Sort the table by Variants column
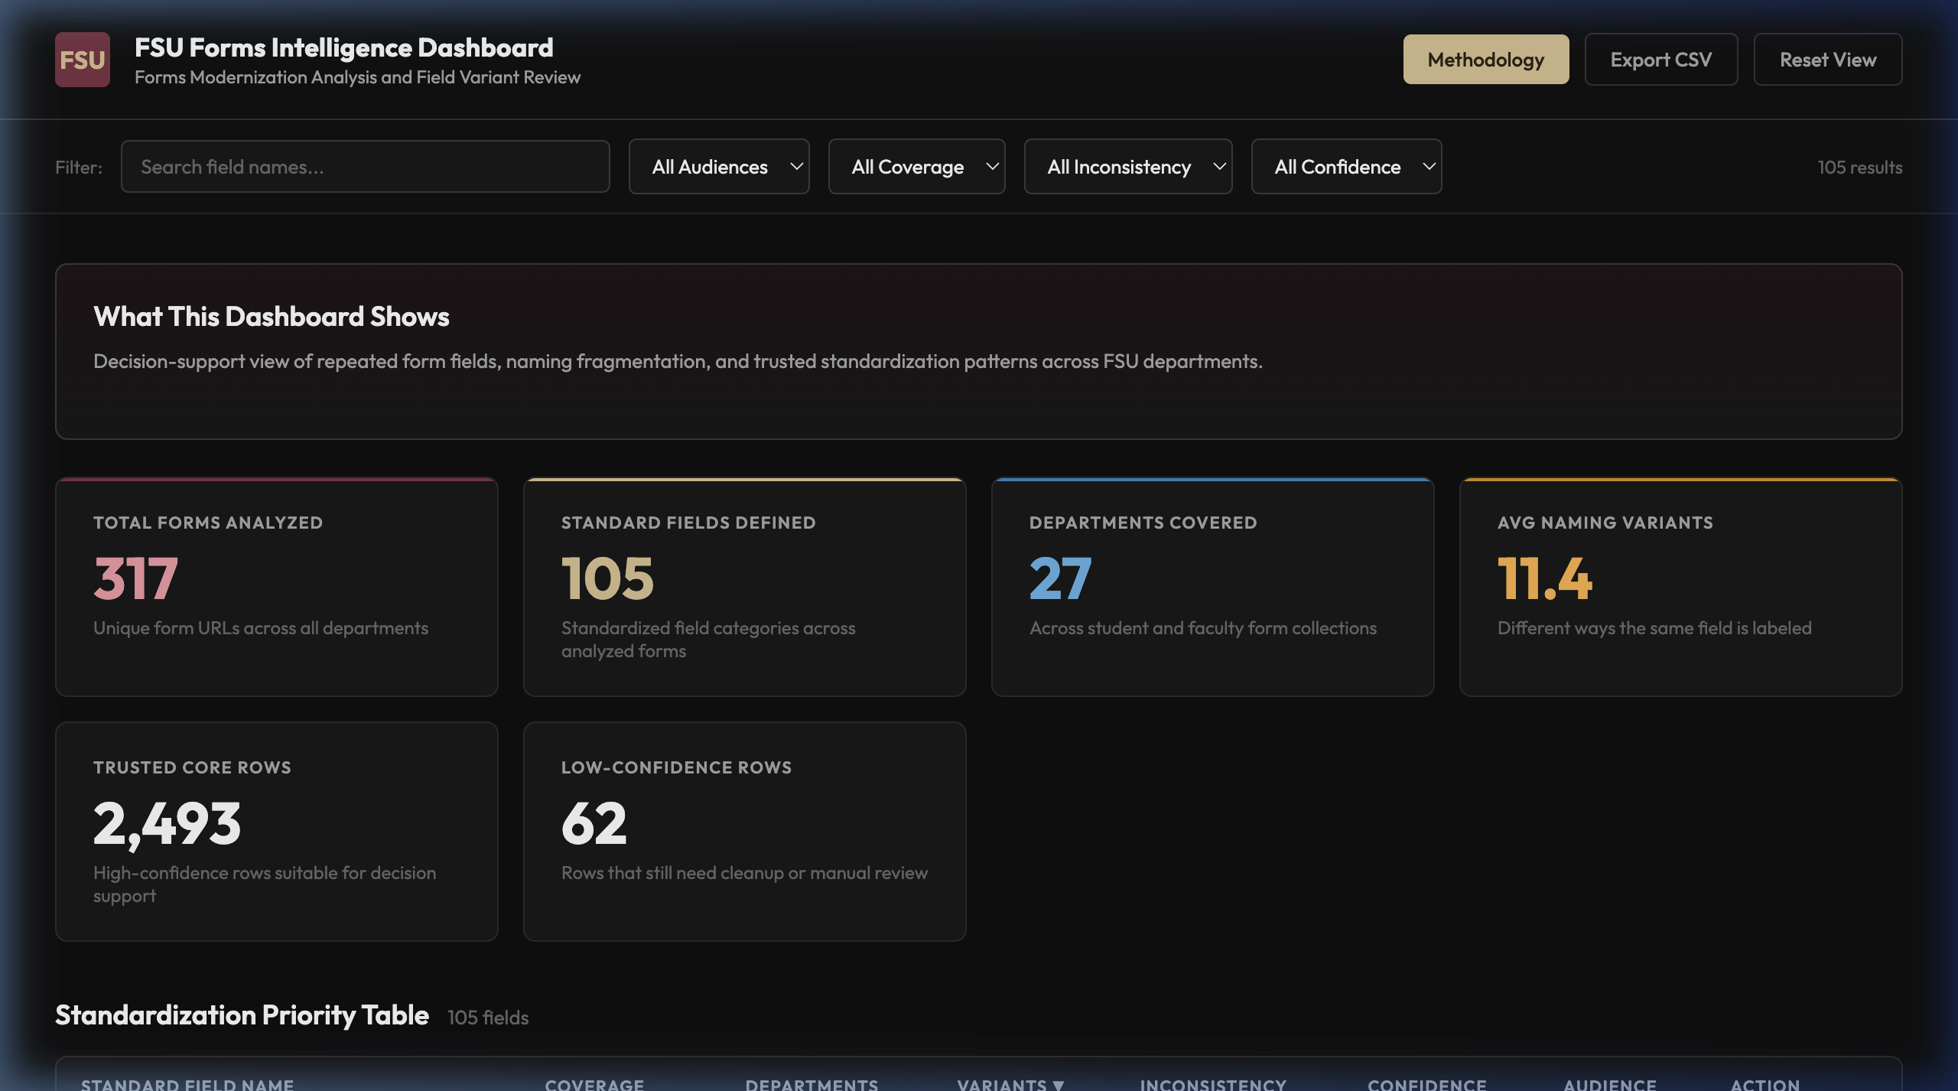Screen dimensions: 1958x1091 point(1008,1084)
